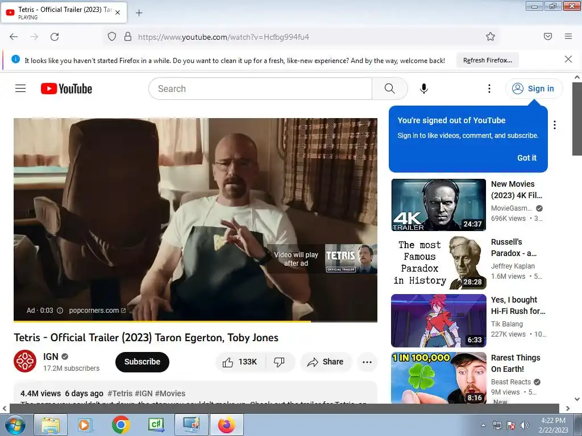Image resolution: width=582 pixels, height=436 pixels.
Task: Start voice search with the microphone icon
Action: 424,89
